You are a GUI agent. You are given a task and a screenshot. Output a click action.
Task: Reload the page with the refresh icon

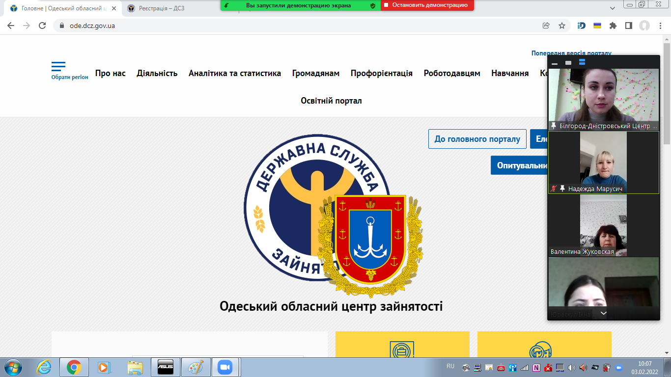42,26
